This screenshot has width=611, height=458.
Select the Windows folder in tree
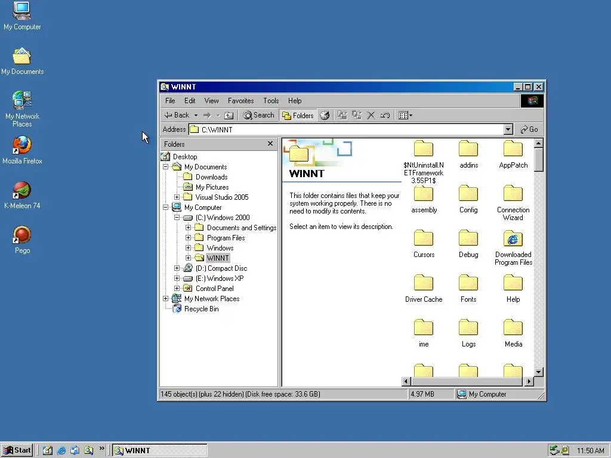pos(220,247)
